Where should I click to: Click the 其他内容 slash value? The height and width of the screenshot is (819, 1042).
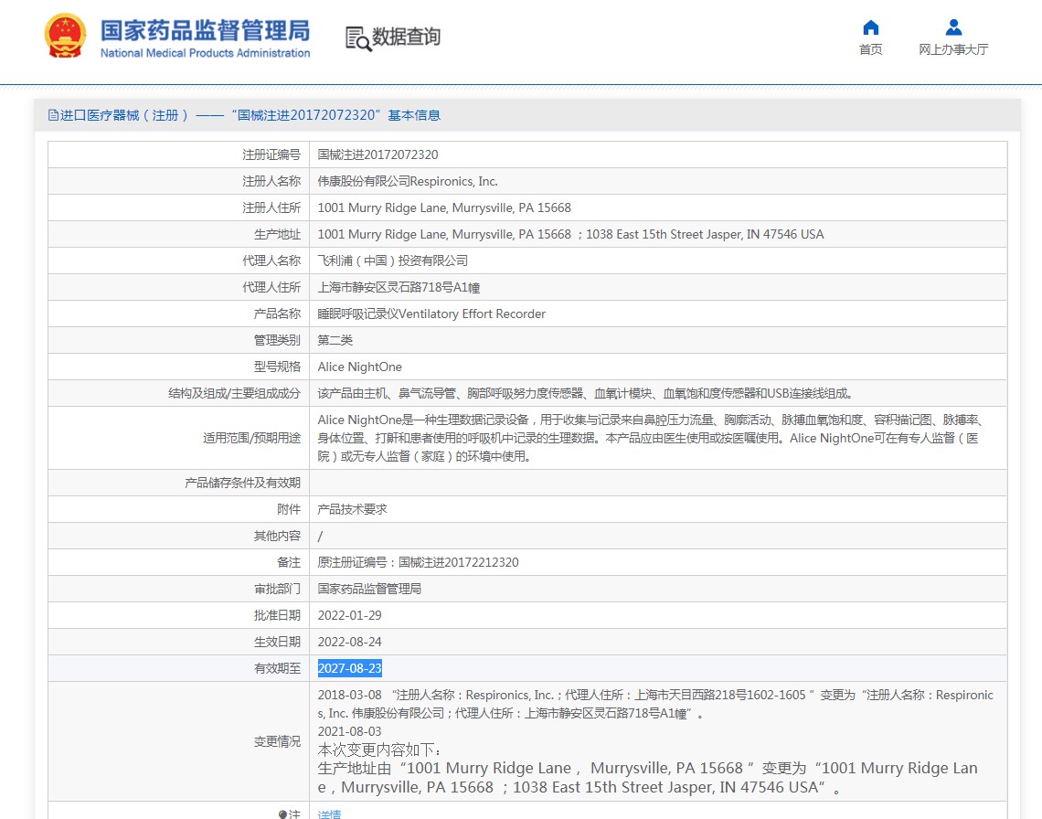click(x=320, y=536)
